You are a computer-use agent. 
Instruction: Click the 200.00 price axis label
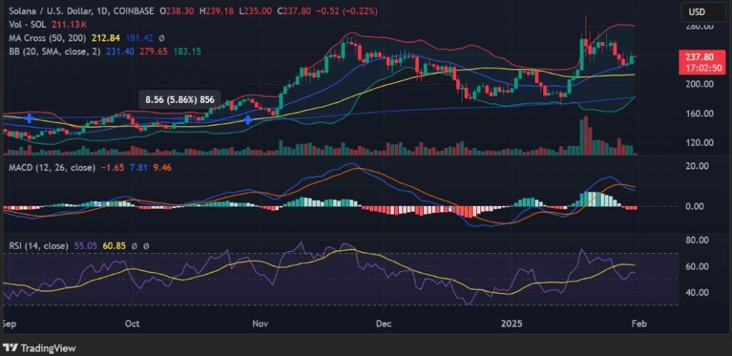pos(699,84)
